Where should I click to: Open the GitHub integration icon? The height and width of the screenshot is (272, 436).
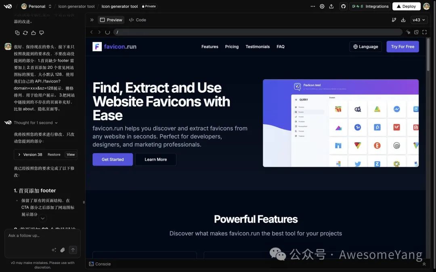click(x=344, y=6)
